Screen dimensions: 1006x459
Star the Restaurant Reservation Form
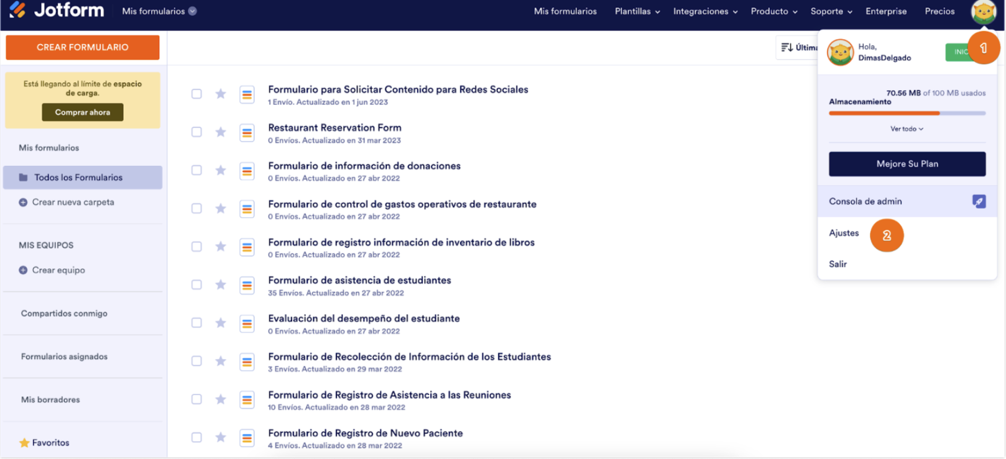pyautogui.click(x=221, y=132)
